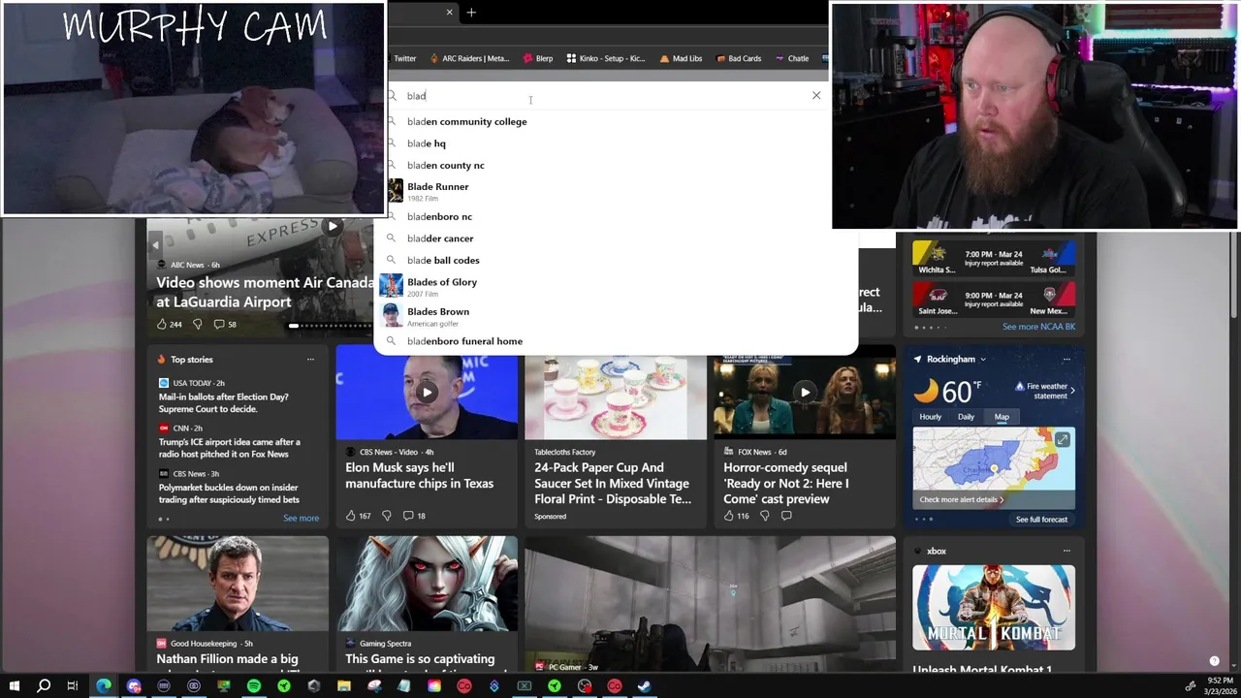Click Check more alert details

click(961, 500)
